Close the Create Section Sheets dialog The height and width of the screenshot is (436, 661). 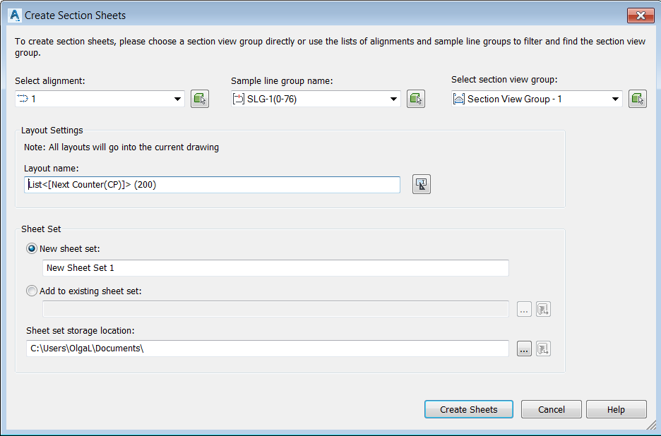coord(641,16)
